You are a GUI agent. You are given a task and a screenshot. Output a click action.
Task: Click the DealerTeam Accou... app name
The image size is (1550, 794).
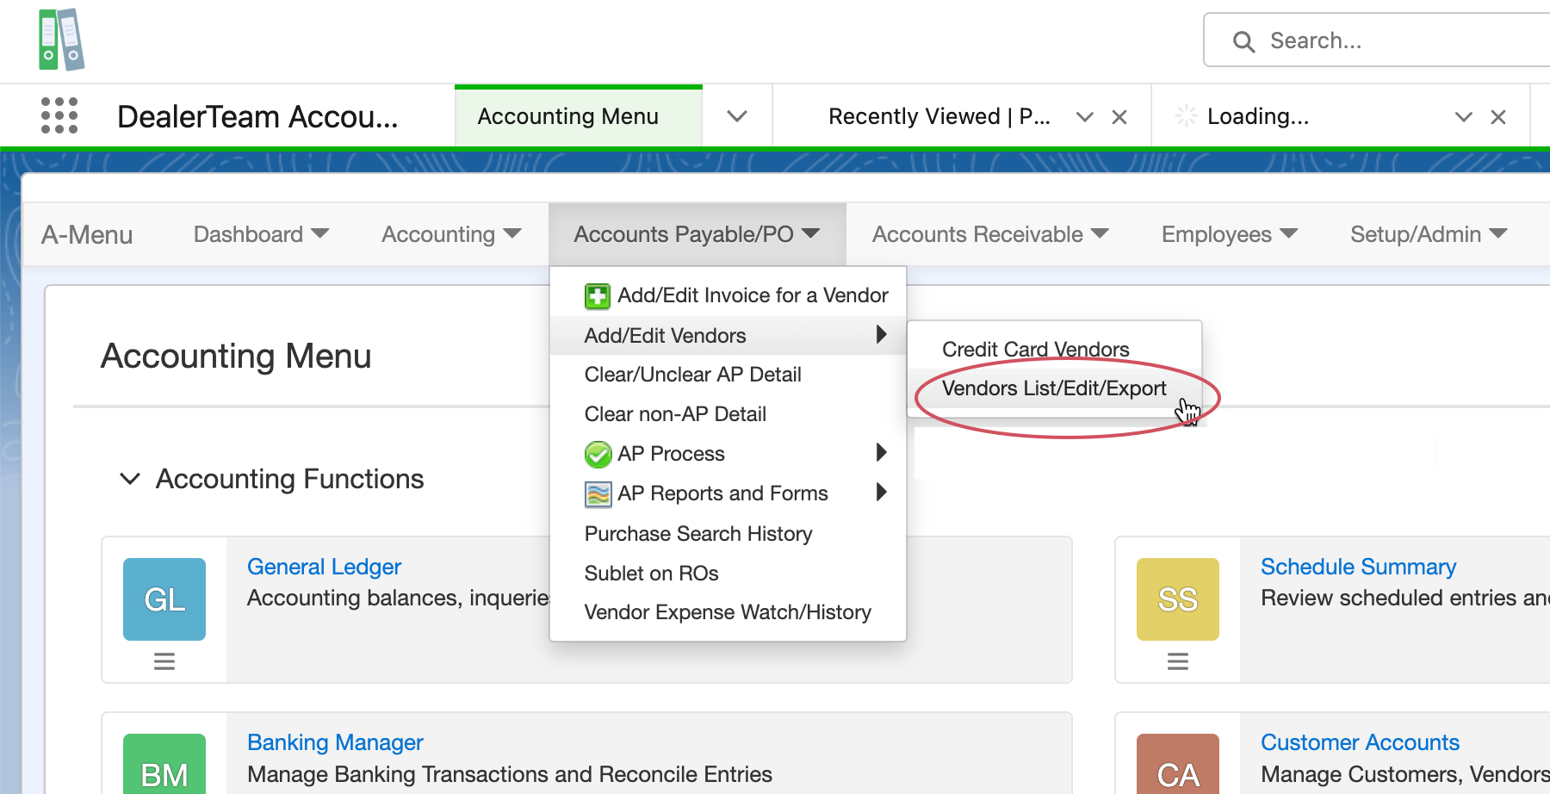pos(257,116)
